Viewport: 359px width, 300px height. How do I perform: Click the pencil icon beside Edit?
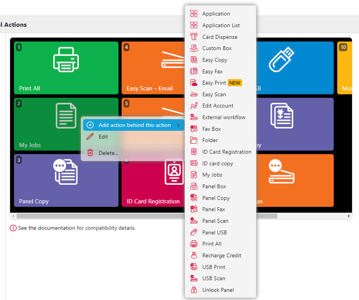click(90, 137)
